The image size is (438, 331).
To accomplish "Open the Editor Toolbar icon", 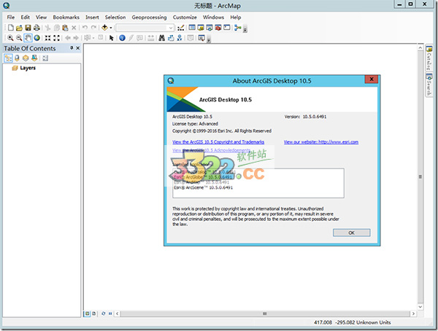I will pyautogui.click(x=181, y=28).
